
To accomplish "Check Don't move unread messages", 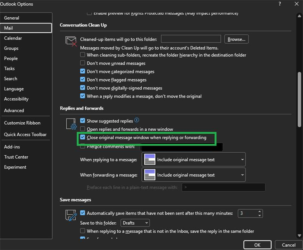I will point(83,63).
